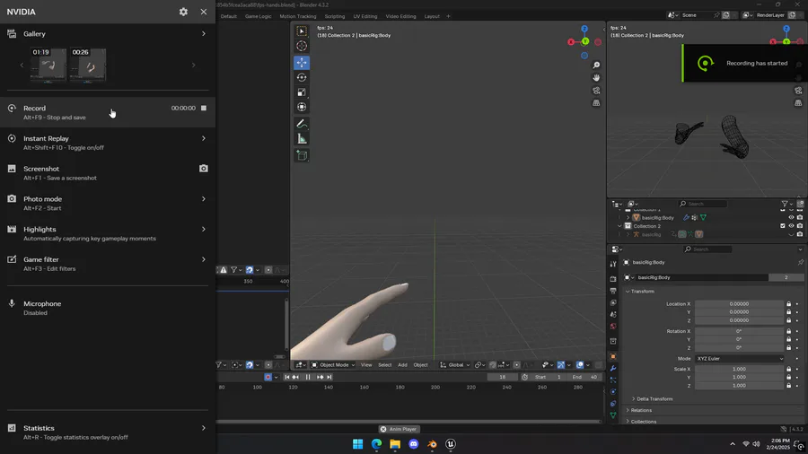
Task: Toggle camera view icon in main viewport
Action: pyautogui.click(x=596, y=91)
